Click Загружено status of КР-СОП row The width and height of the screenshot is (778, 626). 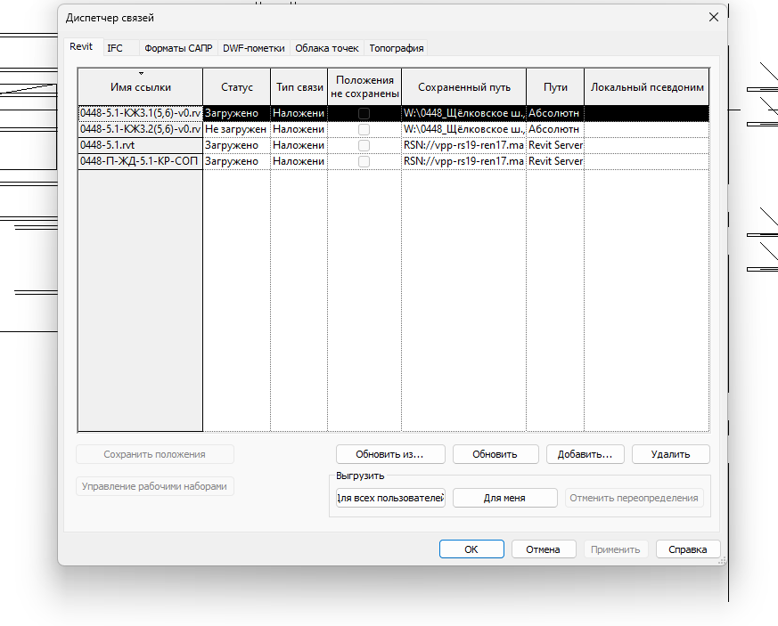pos(237,161)
